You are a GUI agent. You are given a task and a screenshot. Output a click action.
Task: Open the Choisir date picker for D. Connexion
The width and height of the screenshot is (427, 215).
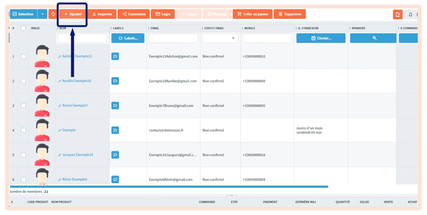(321, 38)
